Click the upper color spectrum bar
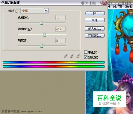 click(x=54, y=62)
